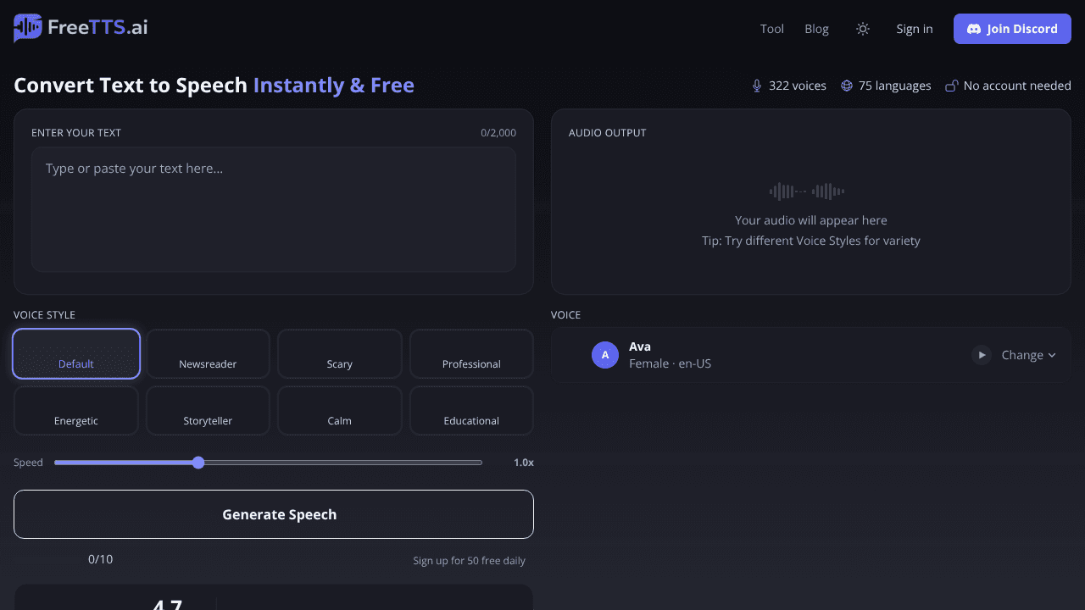Select the Default voice style
Screen dimensions: 1085x610
pyautogui.click(x=76, y=353)
